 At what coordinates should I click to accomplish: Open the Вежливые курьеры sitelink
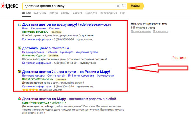[33, 76]
